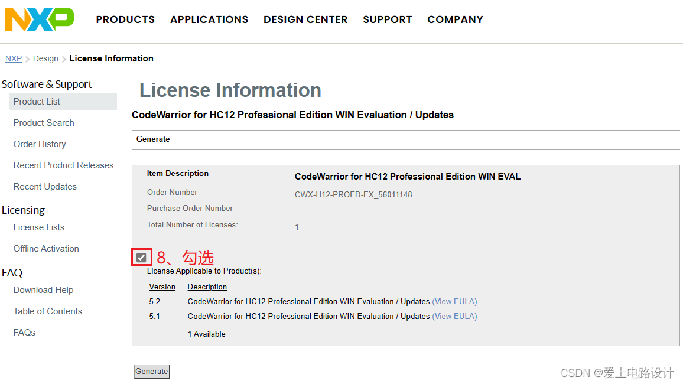Go to License Lists
The image size is (683, 384).
(39, 227)
